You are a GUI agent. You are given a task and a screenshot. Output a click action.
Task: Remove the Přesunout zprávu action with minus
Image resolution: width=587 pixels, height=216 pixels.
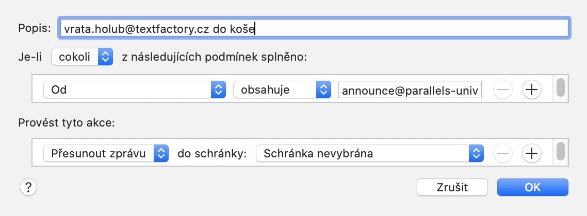[x=503, y=153]
